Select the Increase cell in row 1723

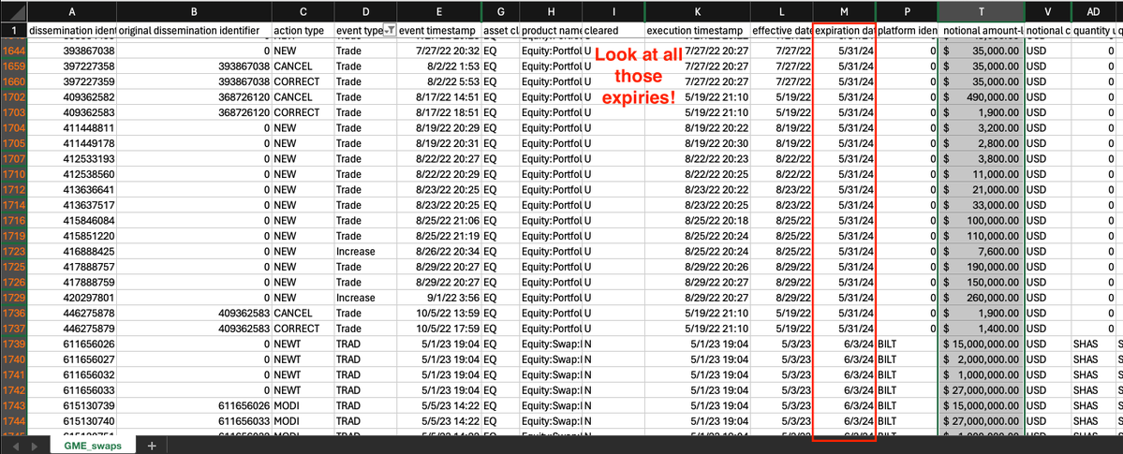tap(355, 251)
